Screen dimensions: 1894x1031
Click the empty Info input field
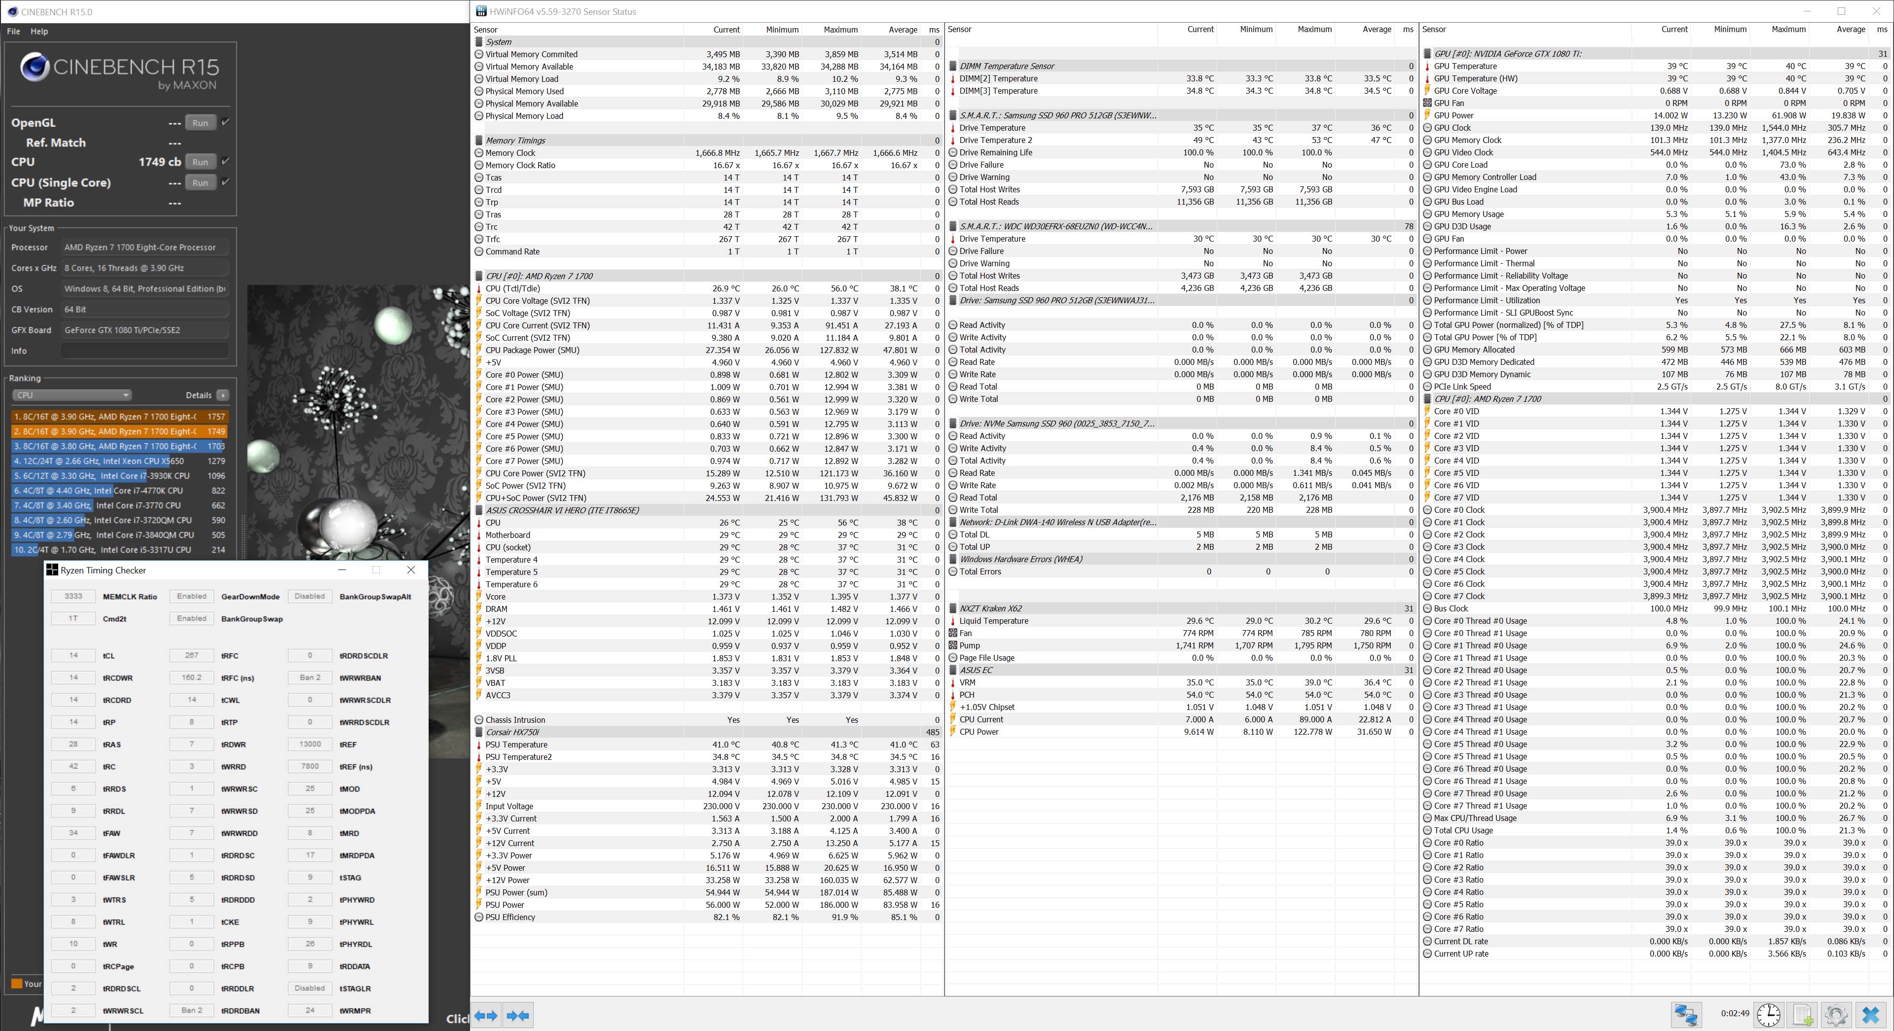(144, 351)
